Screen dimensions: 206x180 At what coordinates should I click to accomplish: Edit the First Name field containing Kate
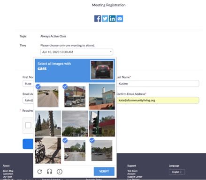coord(28,84)
